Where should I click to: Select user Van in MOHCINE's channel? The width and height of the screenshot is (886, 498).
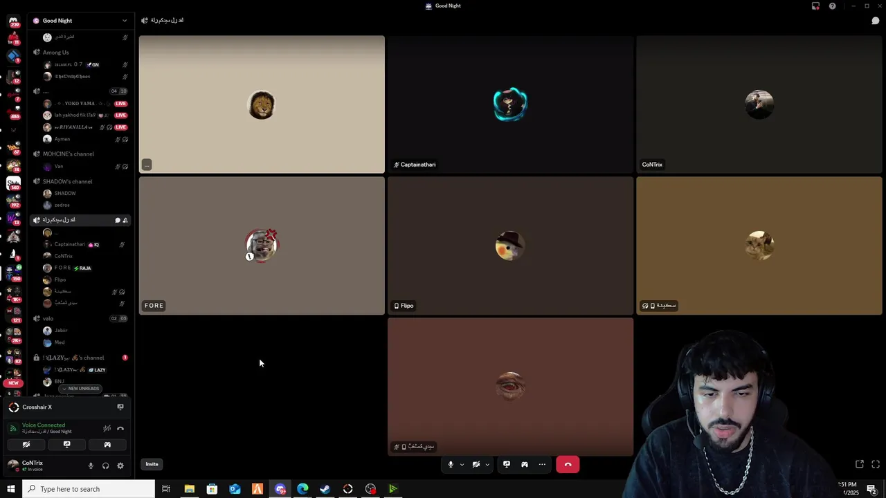click(x=58, y=166)
